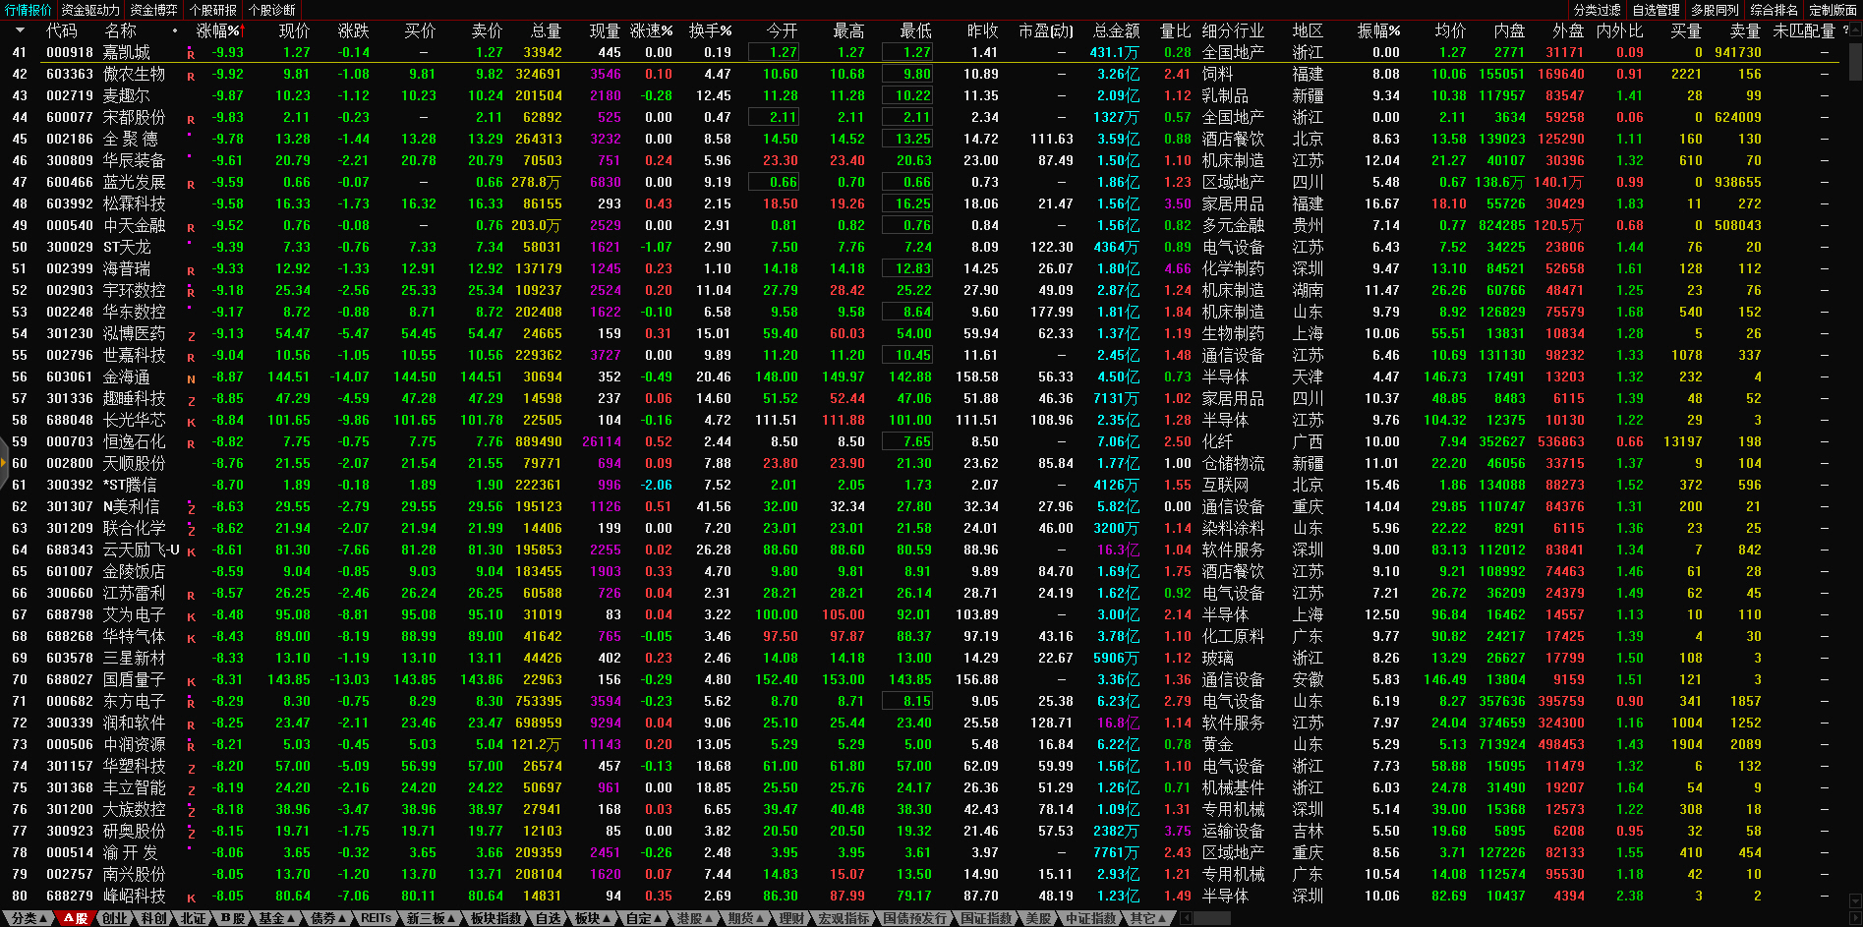Open 分类过滤 filter button
Image resolution: width=1863 pixels, height=927 pixels.
(1597, 10)
